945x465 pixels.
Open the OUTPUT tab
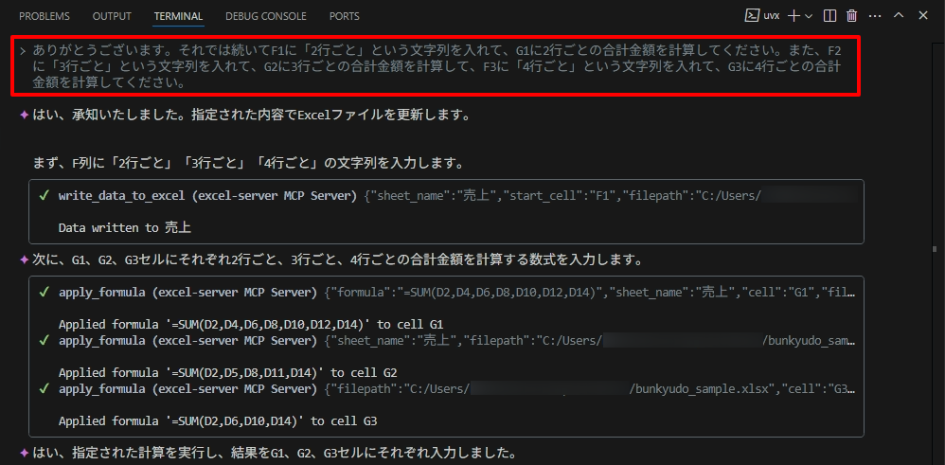coord(112,16)
